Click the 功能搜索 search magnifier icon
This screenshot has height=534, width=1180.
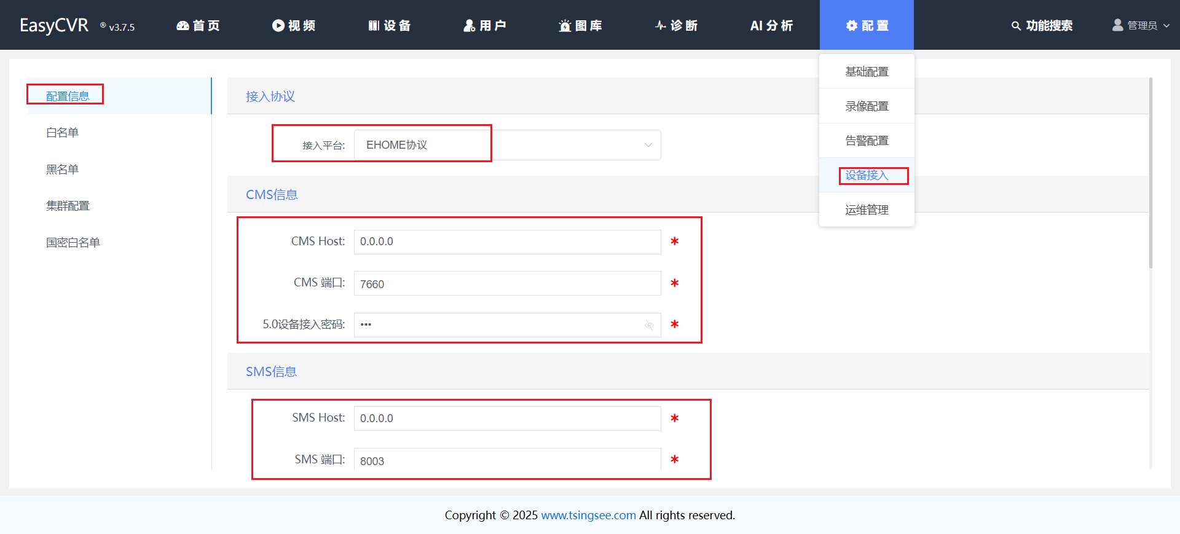click(1016, 26)
